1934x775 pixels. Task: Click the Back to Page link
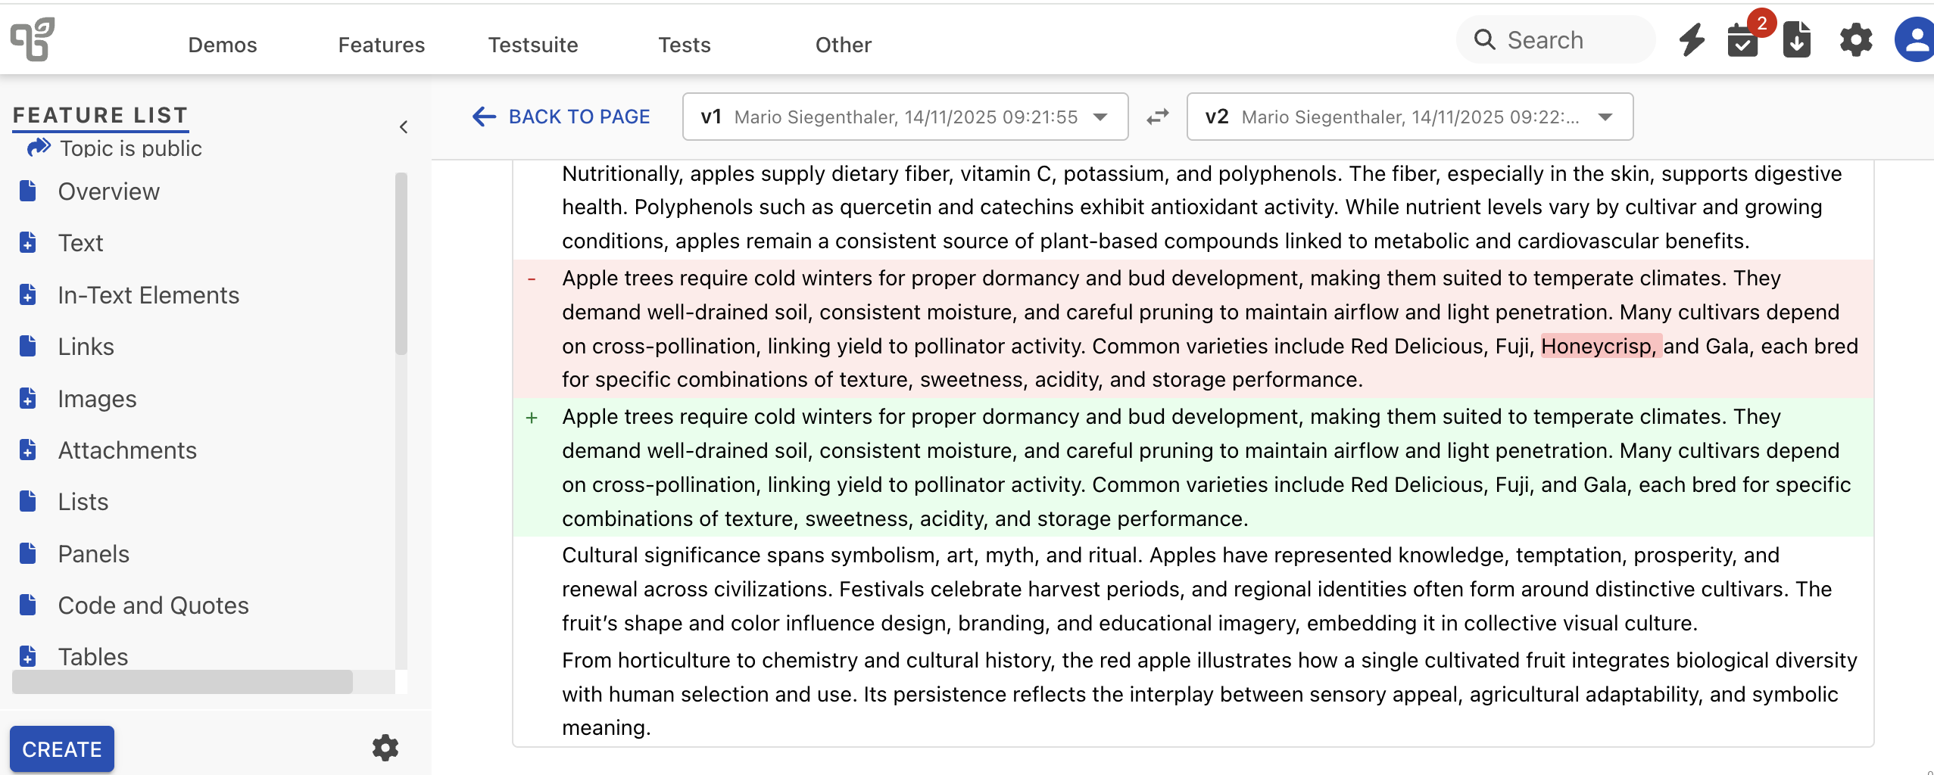point(561,117)
